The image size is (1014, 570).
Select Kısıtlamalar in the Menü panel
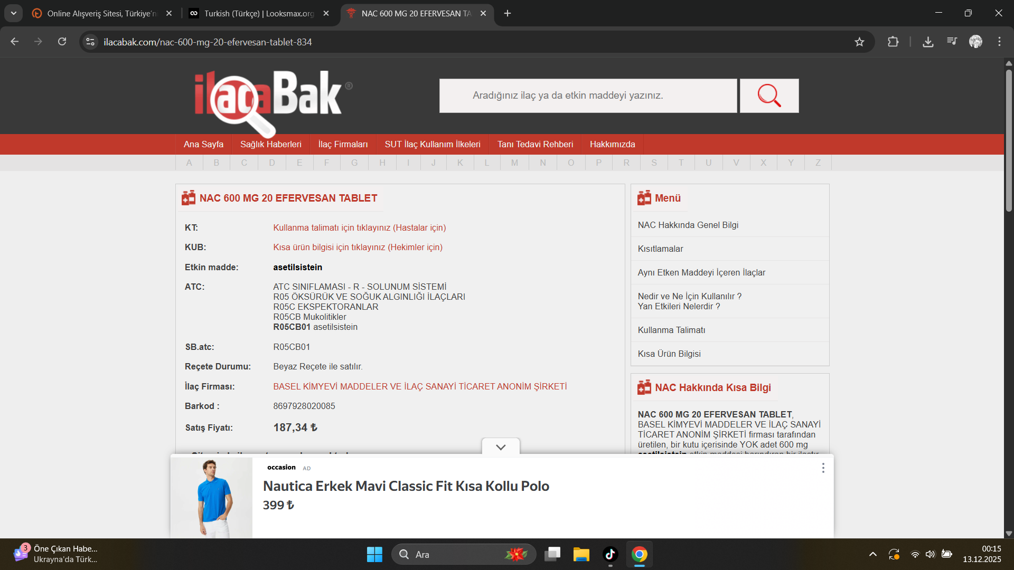coord(660,249)
